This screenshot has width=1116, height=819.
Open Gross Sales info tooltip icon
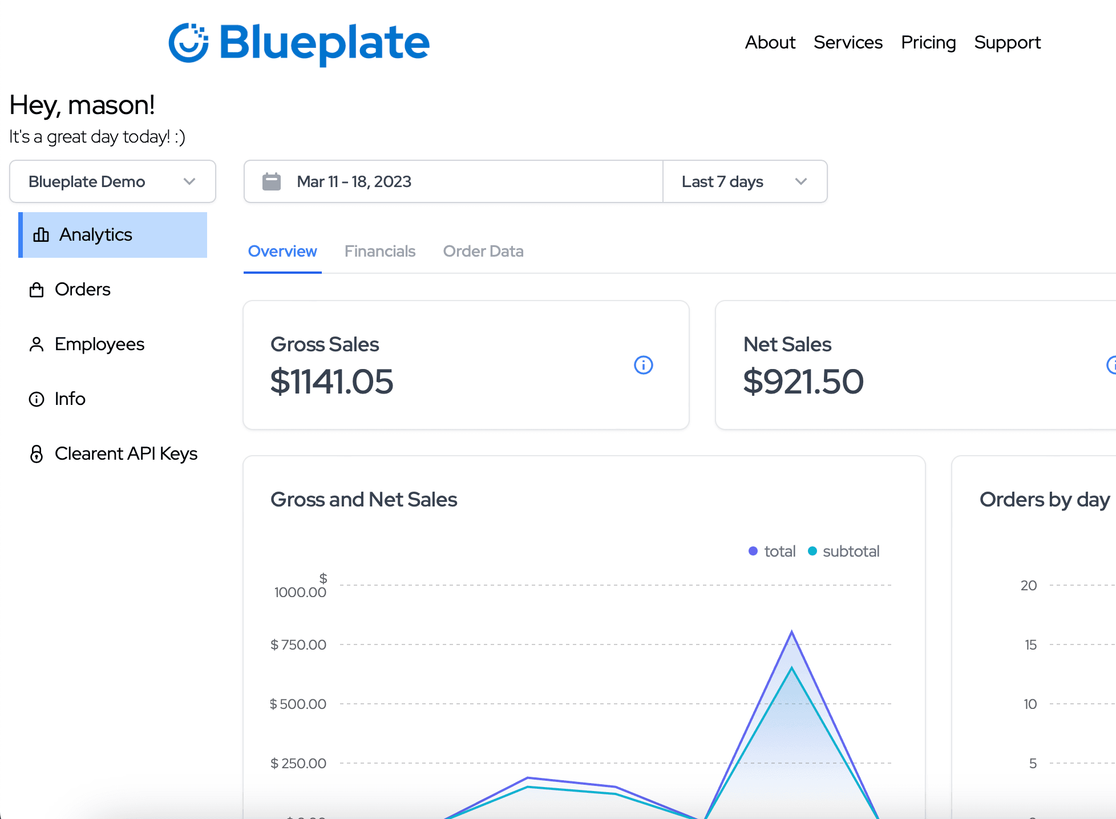(x=644, y=365)
